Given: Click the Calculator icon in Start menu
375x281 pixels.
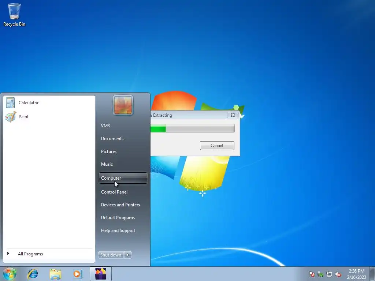Looking at the screenshot, I should coord(11,103).
